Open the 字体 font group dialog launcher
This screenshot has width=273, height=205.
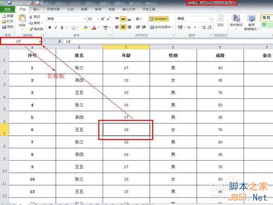click(x=110, y=36)
